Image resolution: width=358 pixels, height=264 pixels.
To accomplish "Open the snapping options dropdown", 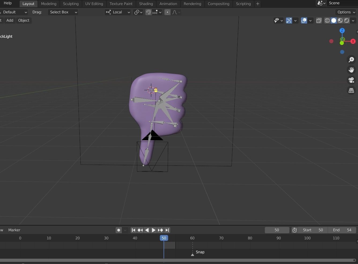I will [157, 12].
